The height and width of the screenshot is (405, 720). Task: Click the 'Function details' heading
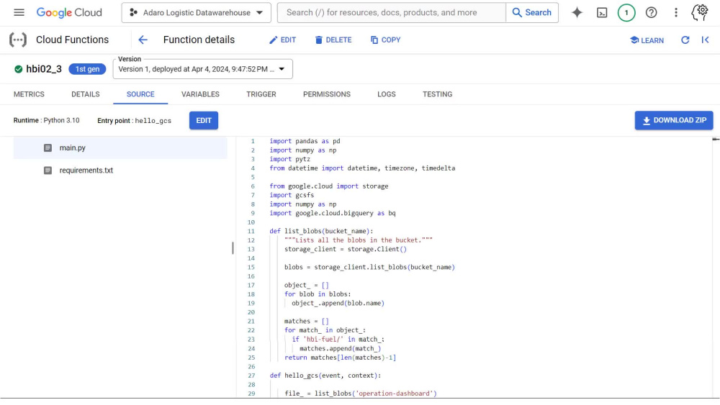coord(199,40)
